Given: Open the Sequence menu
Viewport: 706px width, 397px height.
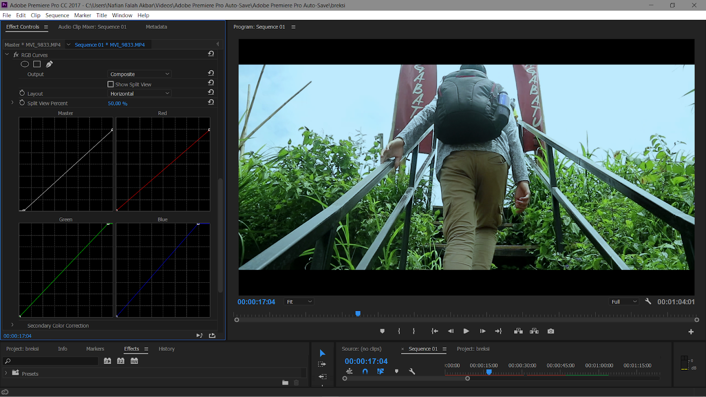Looking at the screenshot, I should (x=57, y=15).
